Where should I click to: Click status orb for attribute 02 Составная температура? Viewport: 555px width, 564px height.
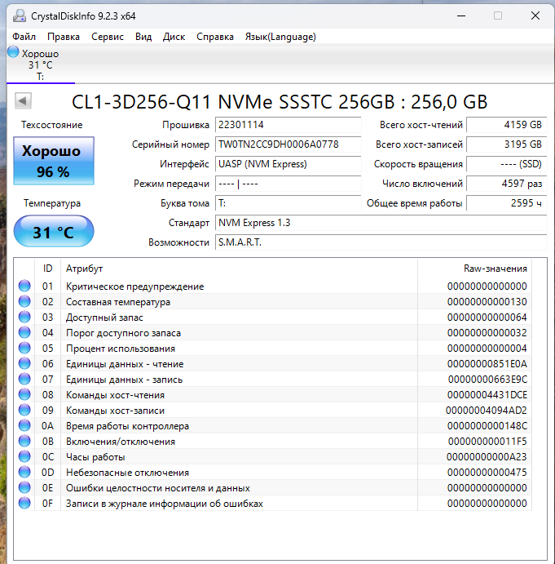[24, 301]
